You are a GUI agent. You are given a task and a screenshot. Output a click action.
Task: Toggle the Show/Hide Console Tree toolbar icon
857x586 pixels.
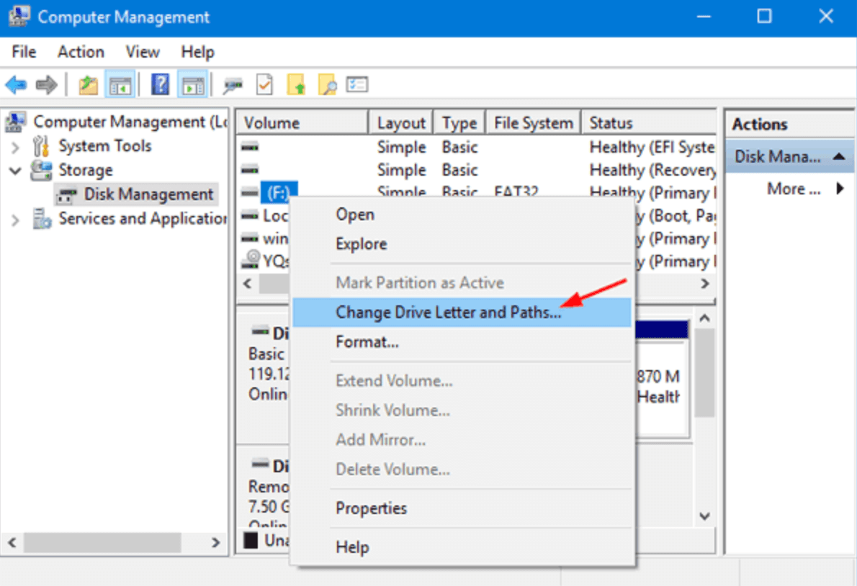120,84
